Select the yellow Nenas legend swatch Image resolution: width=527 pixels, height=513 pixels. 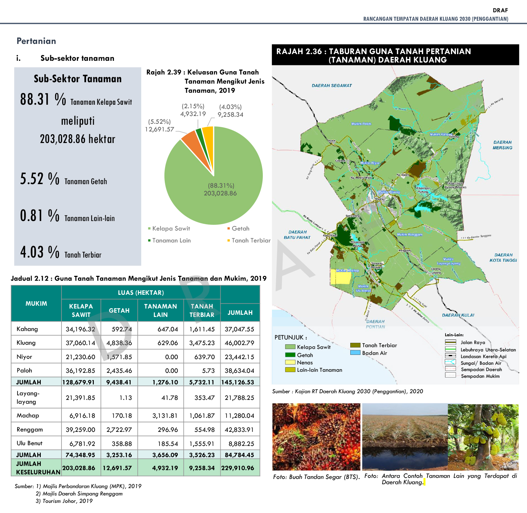290,362
